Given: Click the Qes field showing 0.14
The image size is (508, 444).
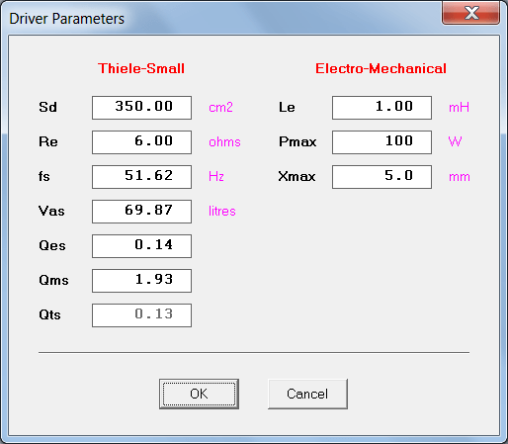Looking at the screenshot, I should (141, 246).
